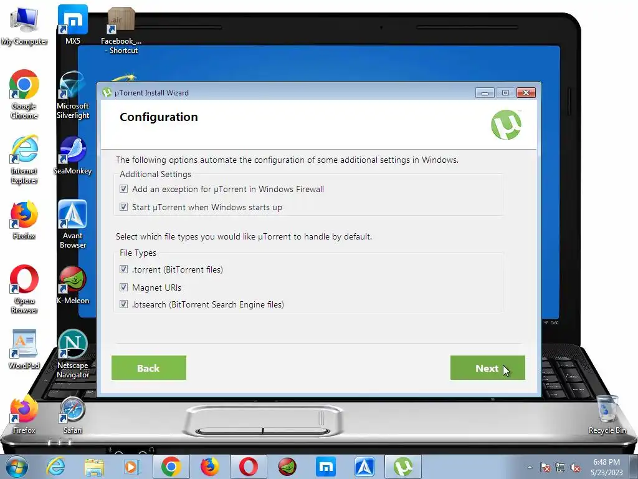Image resolution: width=638 pixels, height=479 pixels.
Task: Click the µTorrent logo in wizard header
Action: click(x=506, y=125)
